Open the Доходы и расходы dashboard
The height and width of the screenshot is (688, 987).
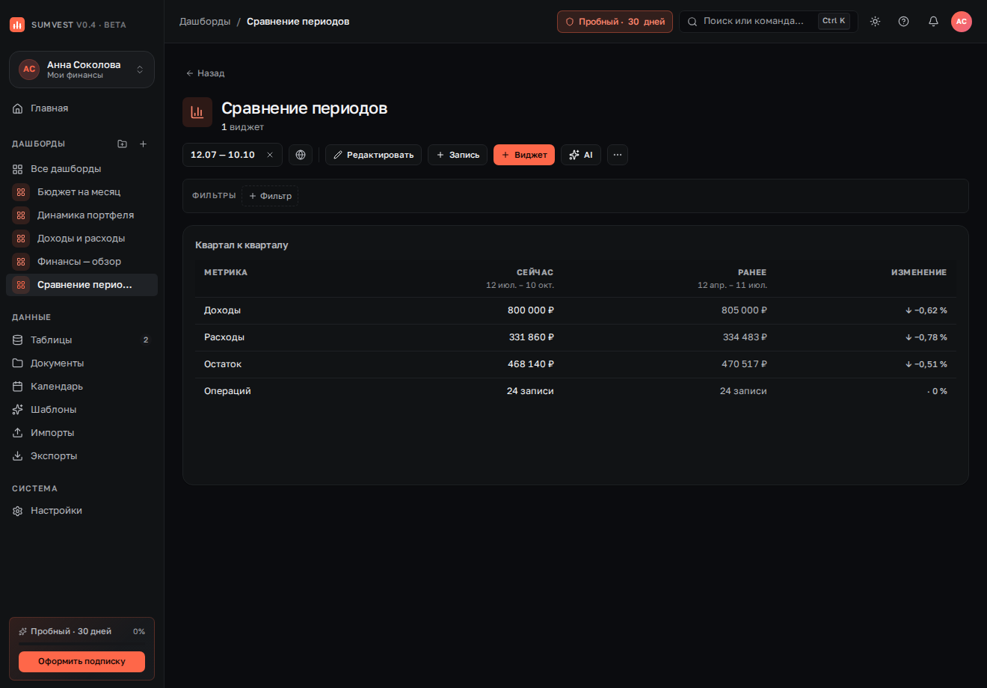click(82, 239)
